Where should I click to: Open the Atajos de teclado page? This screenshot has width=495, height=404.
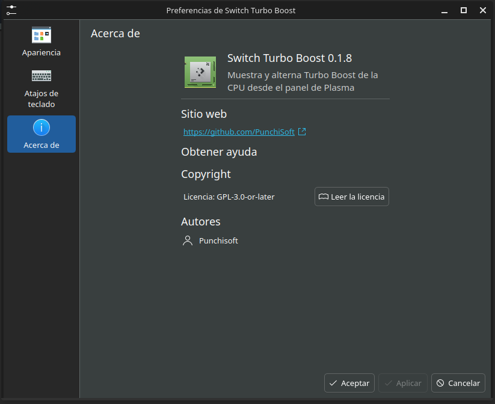42,89
